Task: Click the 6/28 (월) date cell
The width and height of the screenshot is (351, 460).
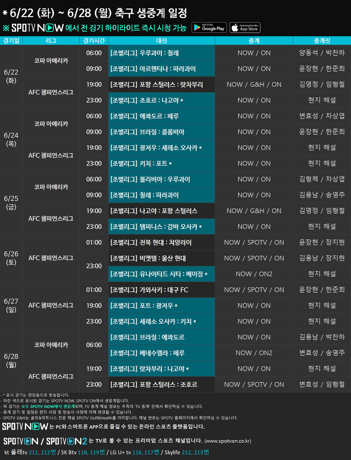Action: click(11, 361)
